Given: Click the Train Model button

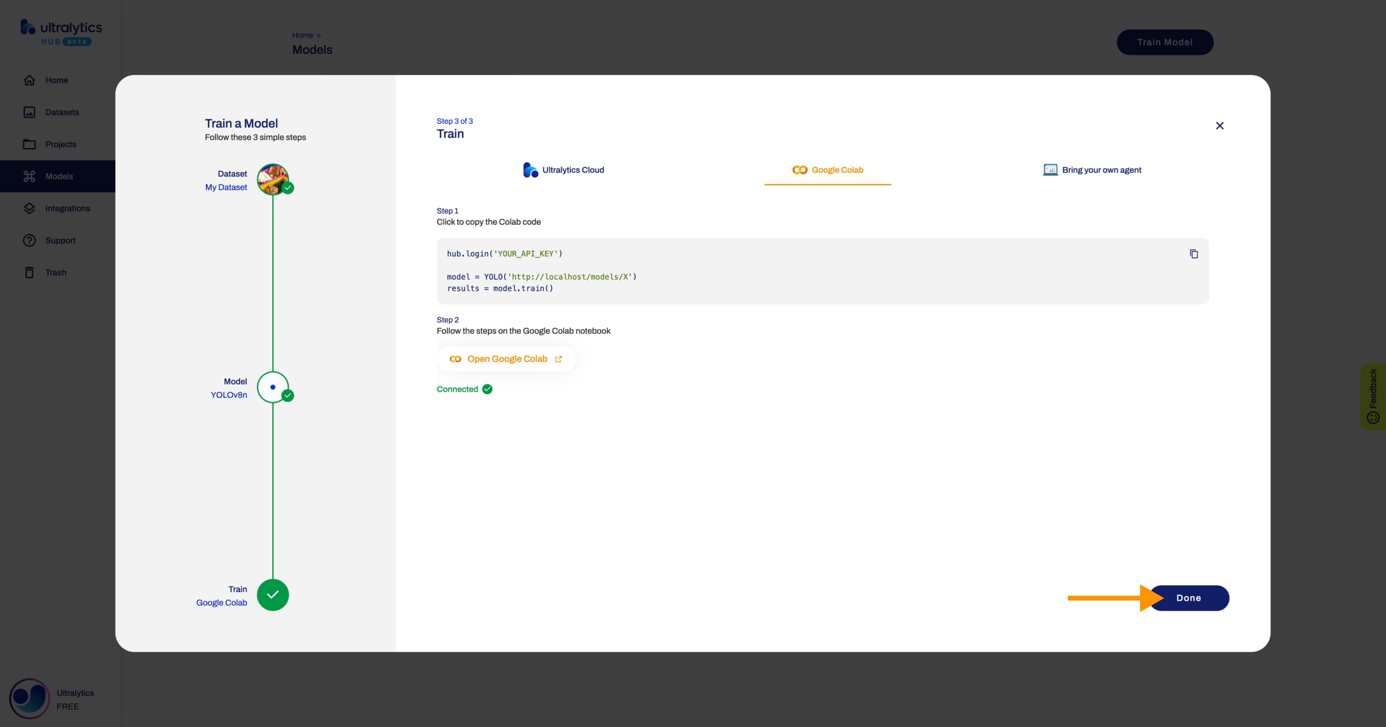Looking at the screenshot, I should 1164,41.
